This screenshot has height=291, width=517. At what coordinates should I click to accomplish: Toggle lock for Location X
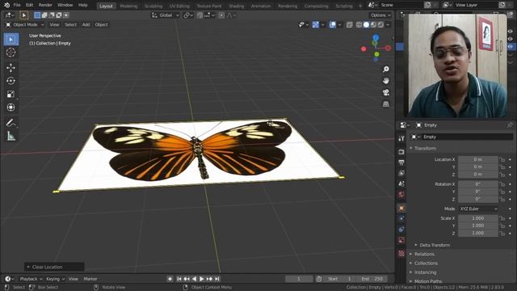point(502,159)
